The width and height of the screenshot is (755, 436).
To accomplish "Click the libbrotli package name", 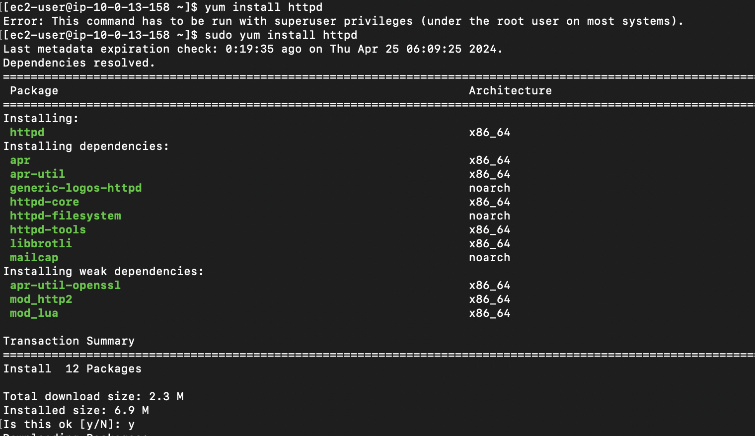I will point(41,244).
